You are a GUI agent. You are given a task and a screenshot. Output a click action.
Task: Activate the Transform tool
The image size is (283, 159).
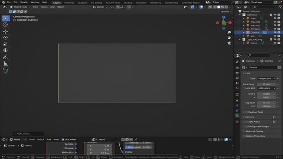pyautogui.click(x=5, y=50)
